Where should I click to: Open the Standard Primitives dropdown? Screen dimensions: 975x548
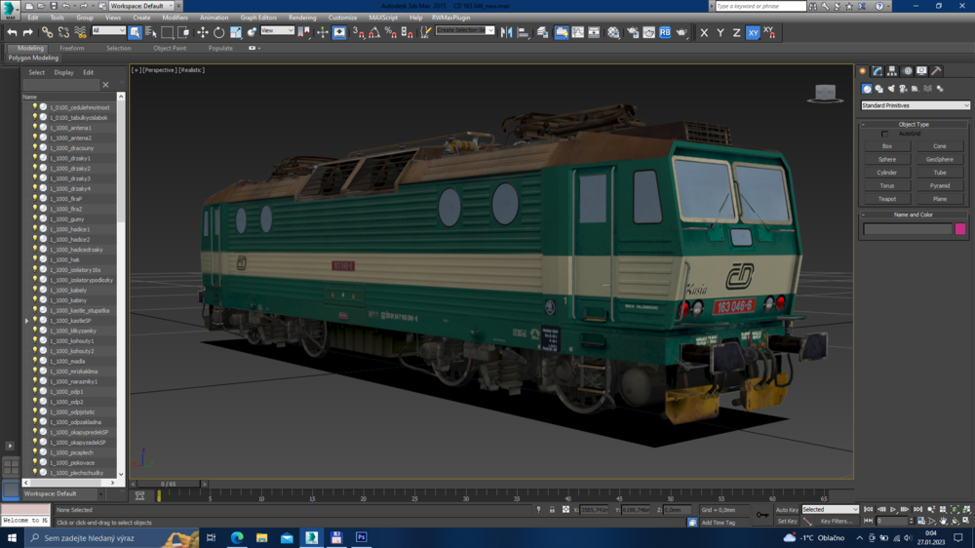[x=915, y=105]
